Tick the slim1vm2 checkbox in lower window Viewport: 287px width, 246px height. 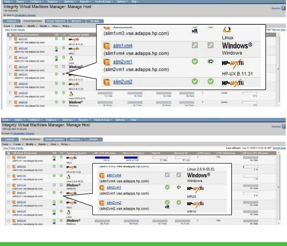coord(9,167)
